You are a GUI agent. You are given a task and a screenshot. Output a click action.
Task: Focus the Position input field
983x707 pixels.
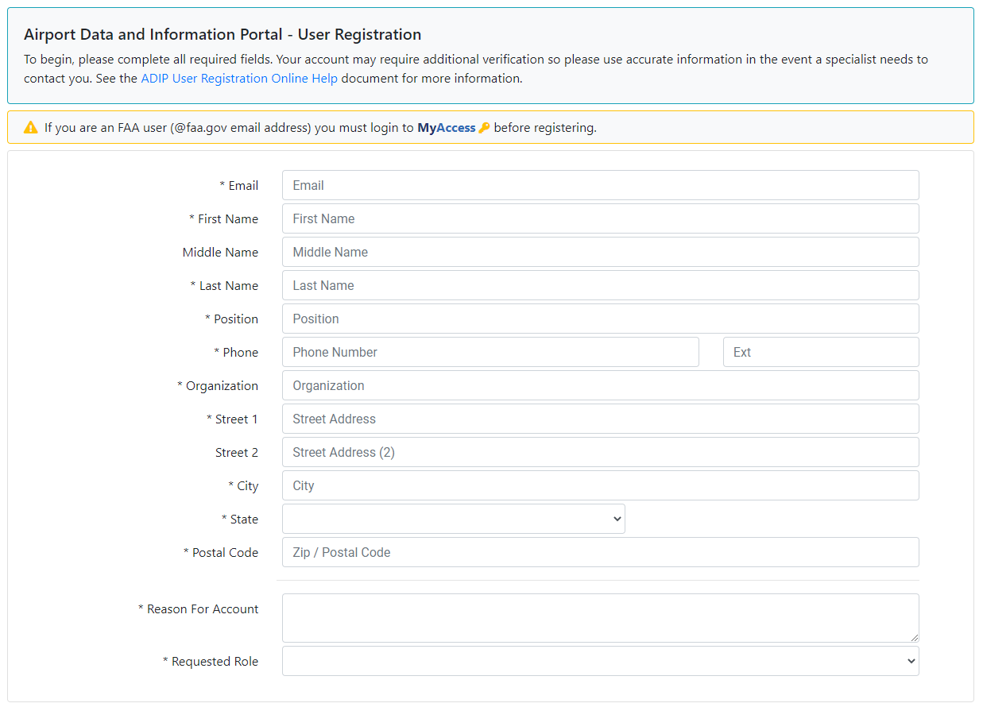tap(600, 319)
